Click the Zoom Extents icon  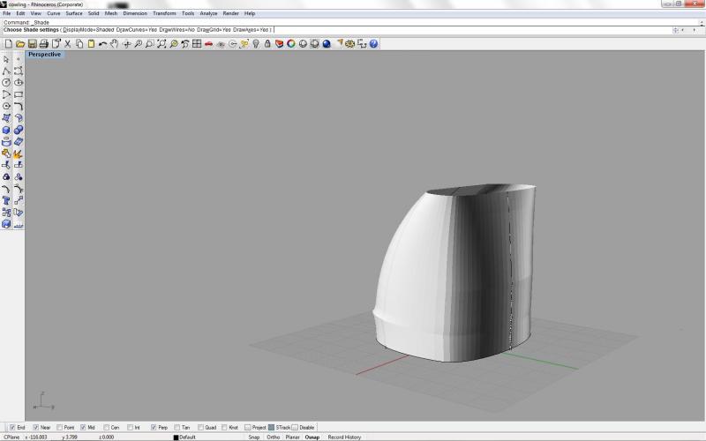(x=161, y=43)
